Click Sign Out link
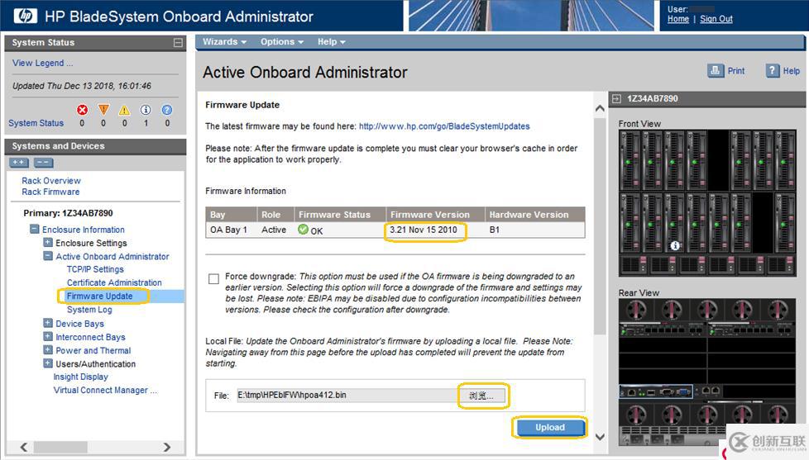 pos(716,19)
